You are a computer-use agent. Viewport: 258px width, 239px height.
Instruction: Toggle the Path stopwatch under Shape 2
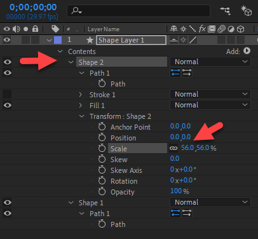click(x=102, y=83)
